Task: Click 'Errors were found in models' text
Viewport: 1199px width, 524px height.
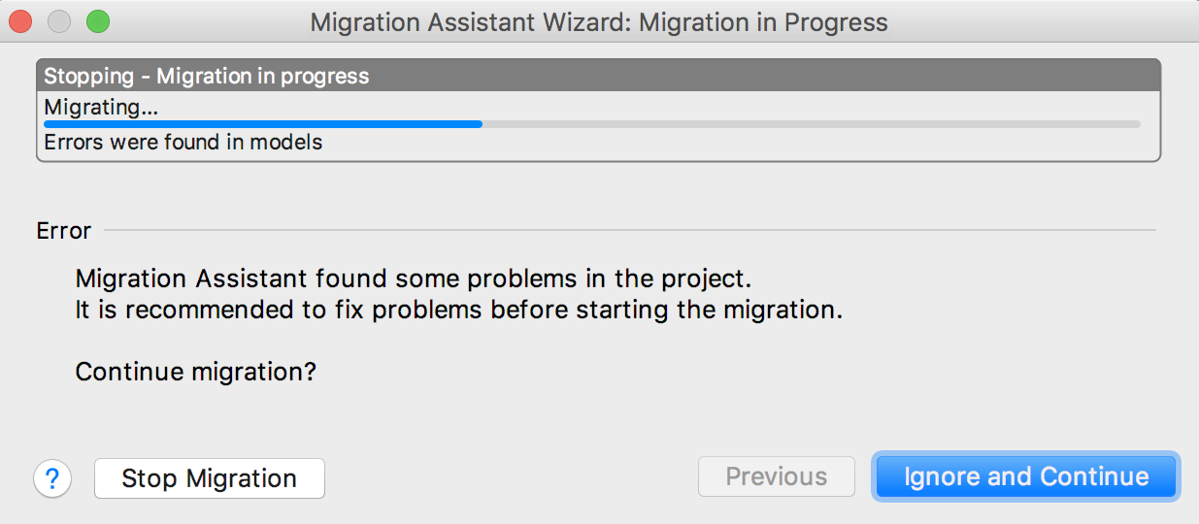Action: pos(183,142)
